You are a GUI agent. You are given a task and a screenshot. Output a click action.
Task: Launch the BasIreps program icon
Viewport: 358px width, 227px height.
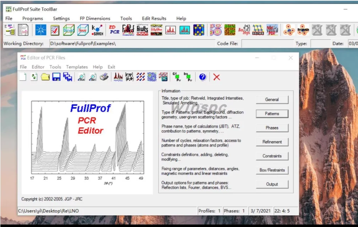coord(244,30)
